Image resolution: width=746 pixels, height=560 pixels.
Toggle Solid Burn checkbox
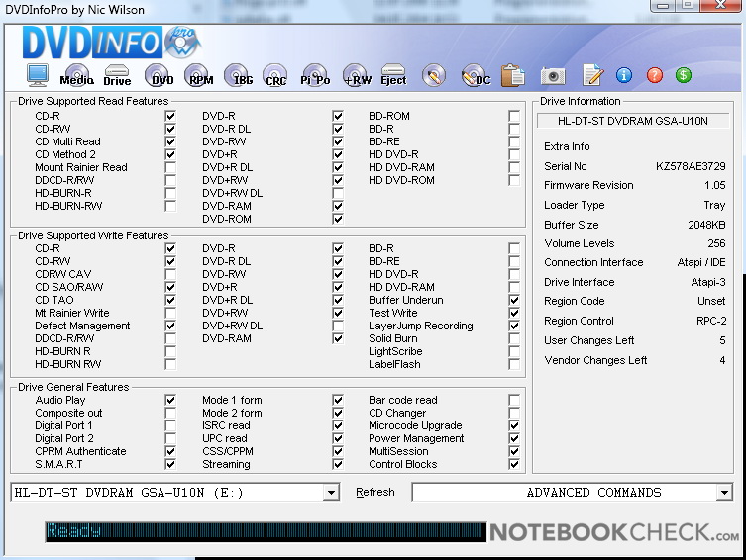(x=514, y=338)
